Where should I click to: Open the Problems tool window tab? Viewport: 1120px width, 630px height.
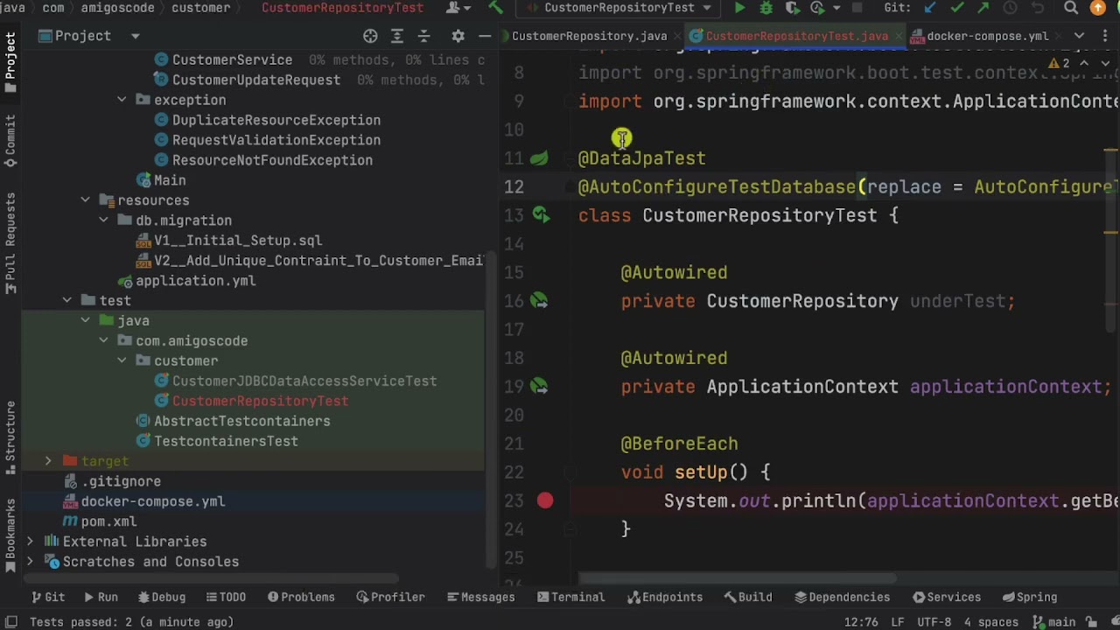[x=301, y=597]
